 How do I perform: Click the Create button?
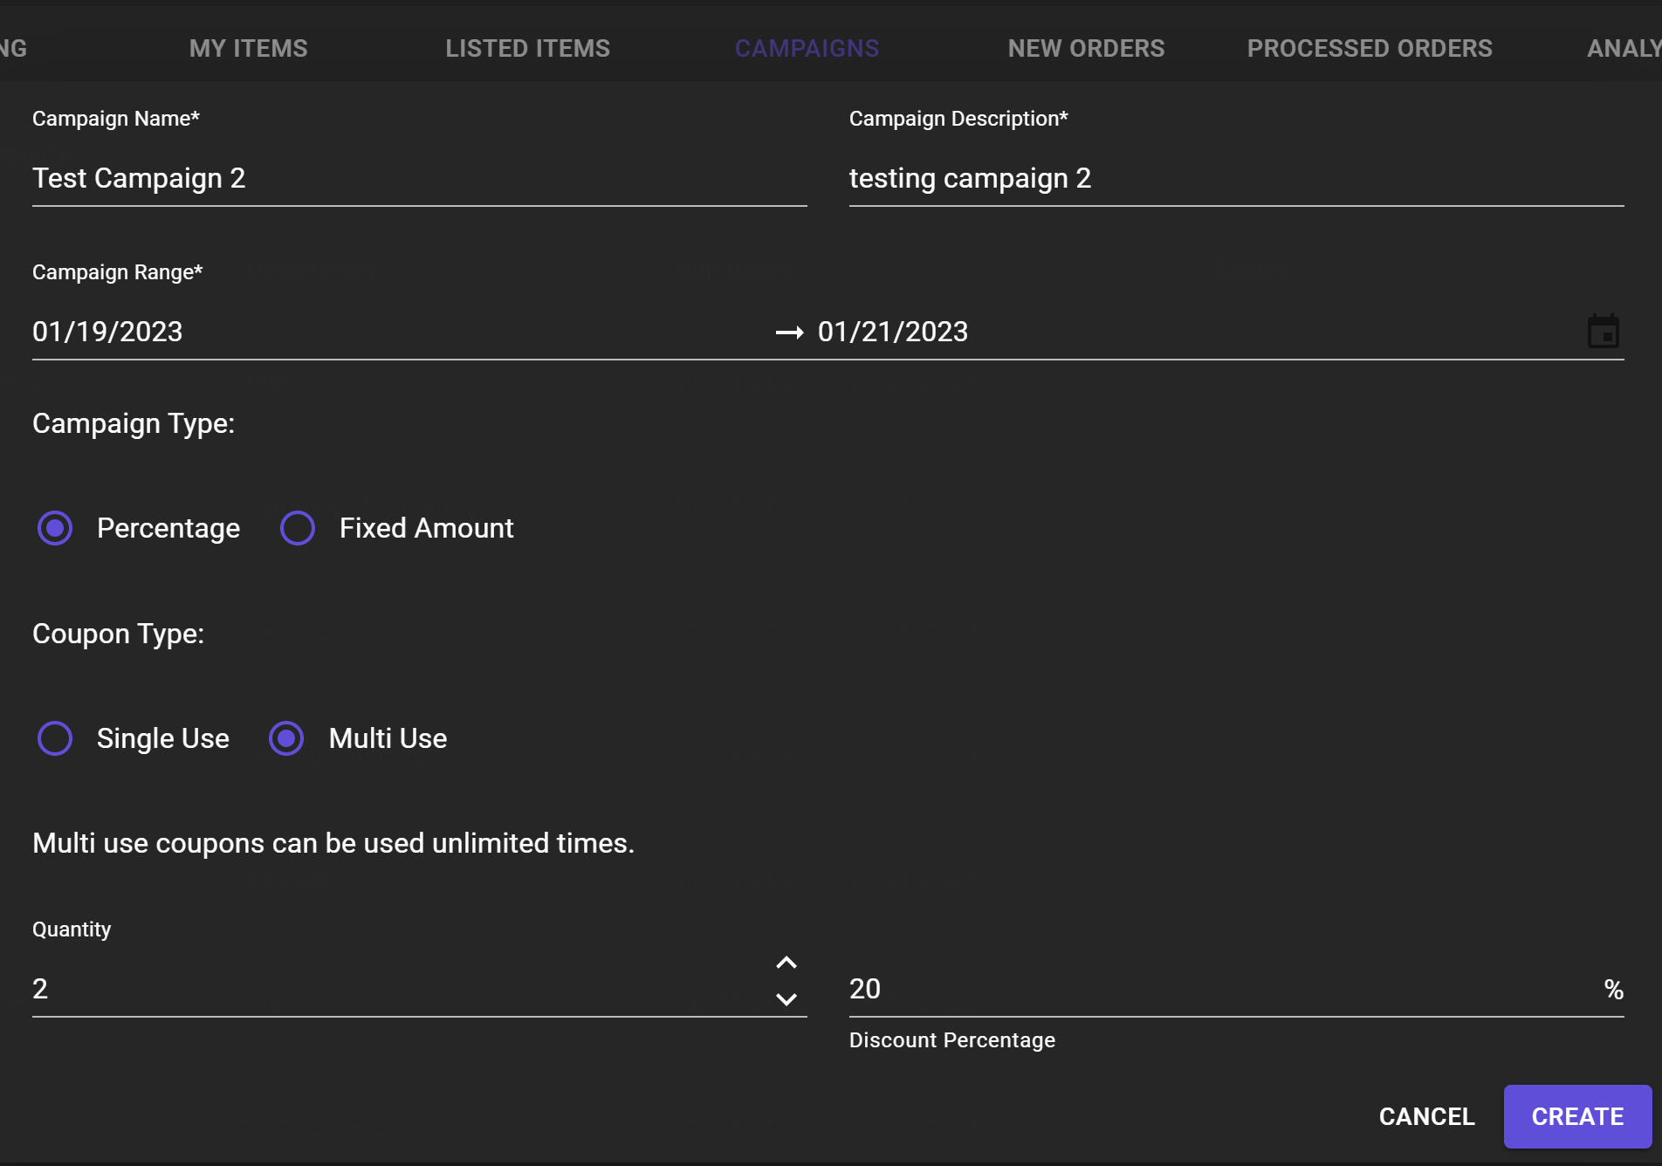(x=1577, y=1116)
